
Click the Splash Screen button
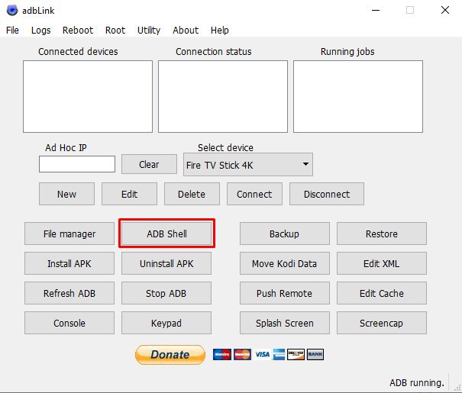pyautogui.click(x=284, y=323)
